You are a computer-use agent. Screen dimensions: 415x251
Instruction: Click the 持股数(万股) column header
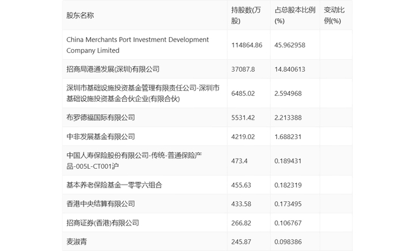(246, 15)
